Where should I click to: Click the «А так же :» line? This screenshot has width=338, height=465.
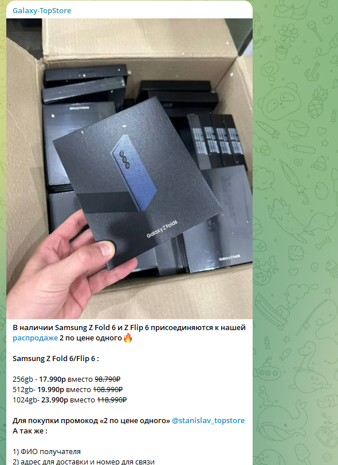point(30,431)
